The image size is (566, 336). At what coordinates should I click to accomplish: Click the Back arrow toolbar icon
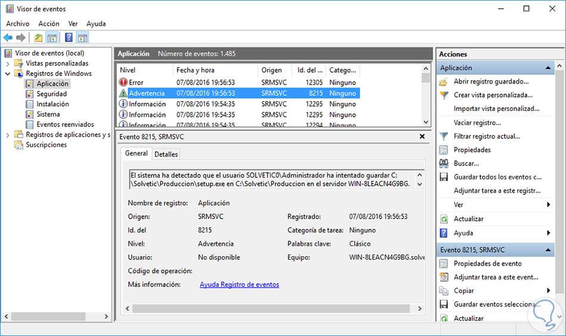click(x=8, y=37)
